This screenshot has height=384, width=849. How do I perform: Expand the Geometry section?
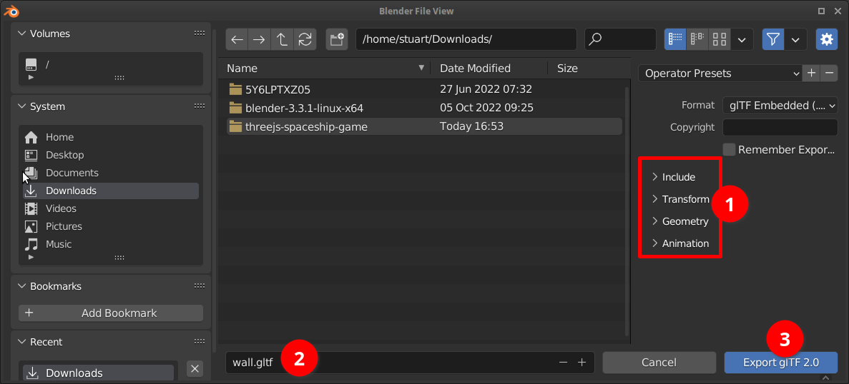[680, 221]
